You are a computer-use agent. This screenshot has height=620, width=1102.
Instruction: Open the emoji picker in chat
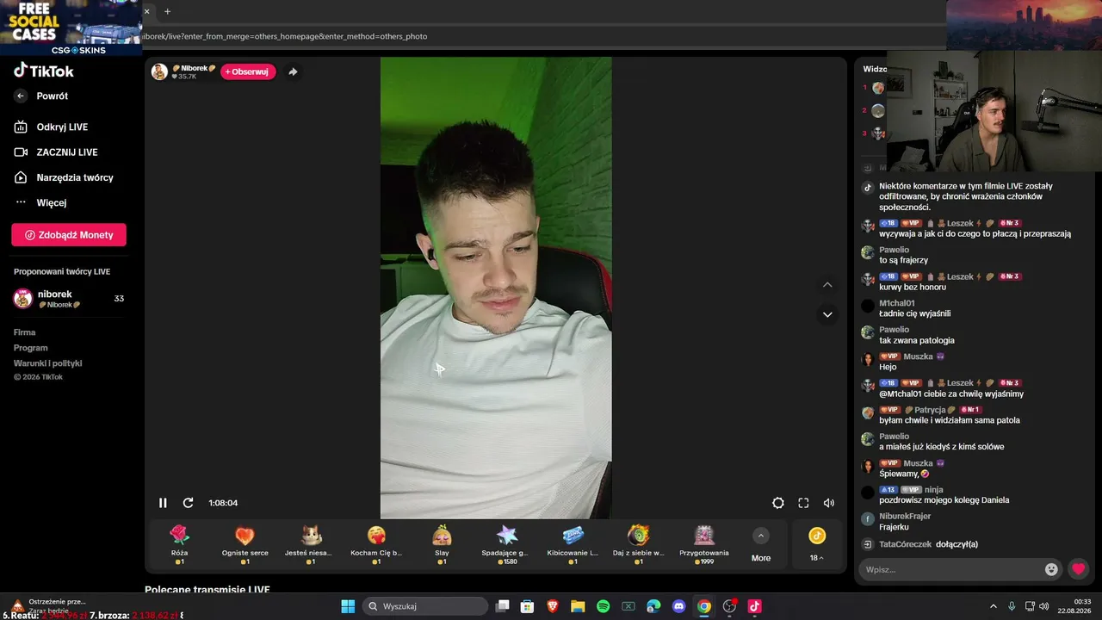pos(1051,569)
